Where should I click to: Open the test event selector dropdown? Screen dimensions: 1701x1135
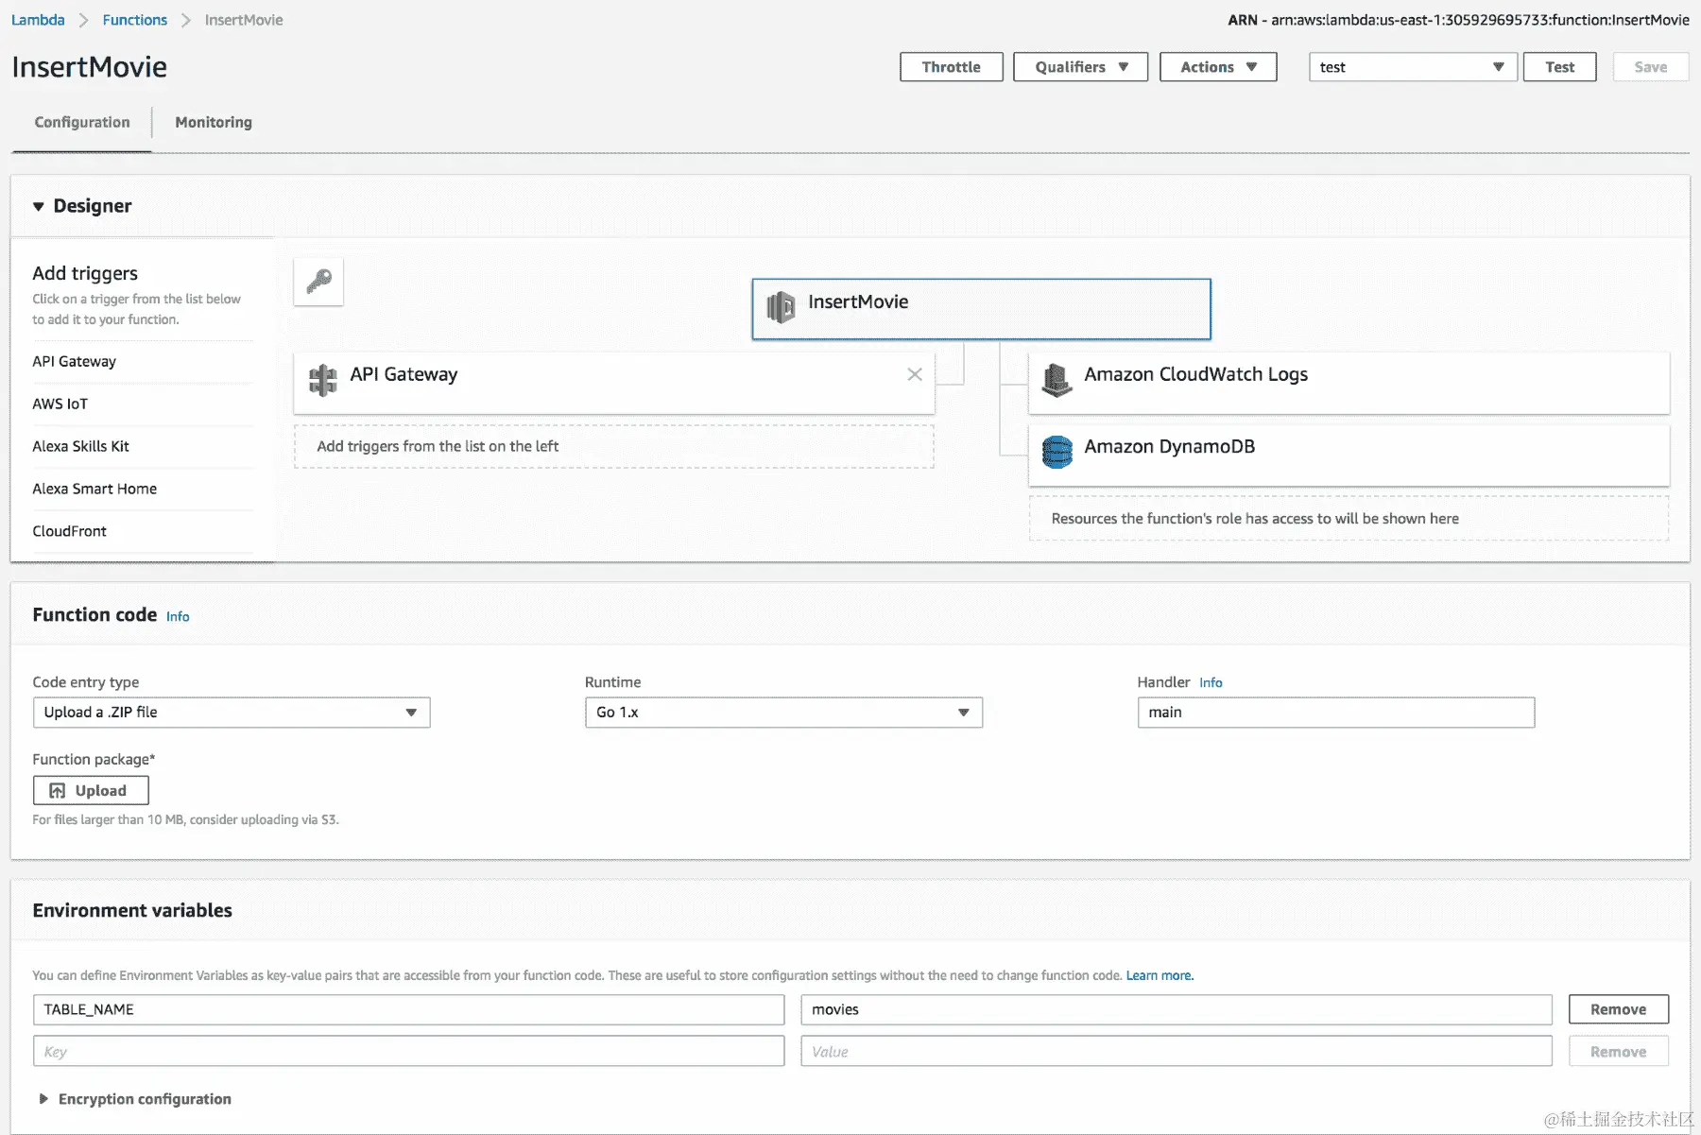coord(1413,67)
